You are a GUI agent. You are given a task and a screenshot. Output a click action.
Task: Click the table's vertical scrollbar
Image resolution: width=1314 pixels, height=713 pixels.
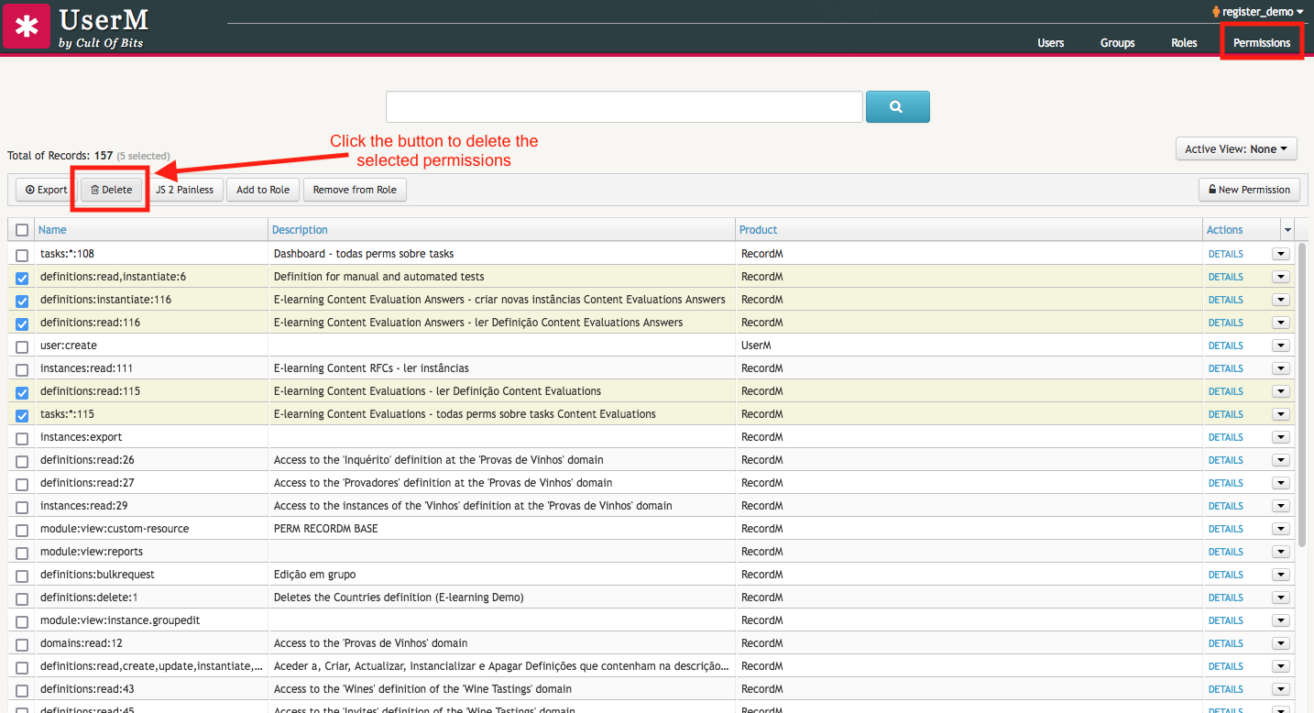pyautogui.click(x=1301, y=394)
